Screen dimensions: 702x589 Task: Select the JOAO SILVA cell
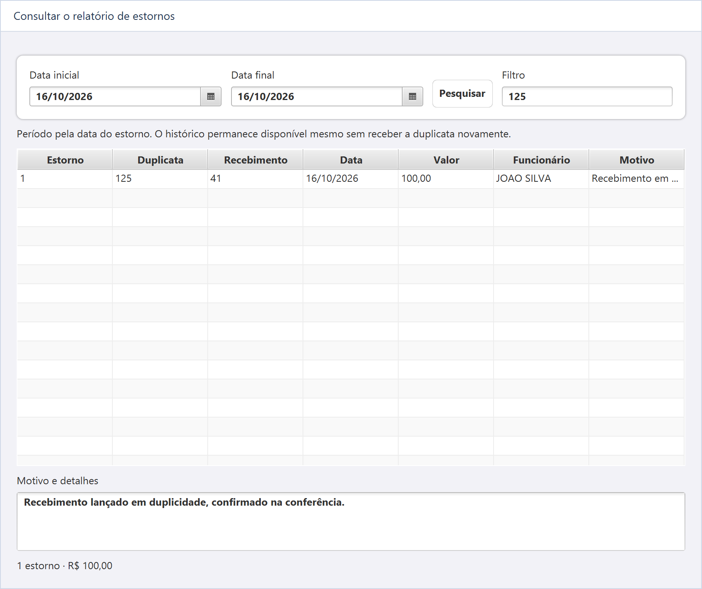point(542,179)
